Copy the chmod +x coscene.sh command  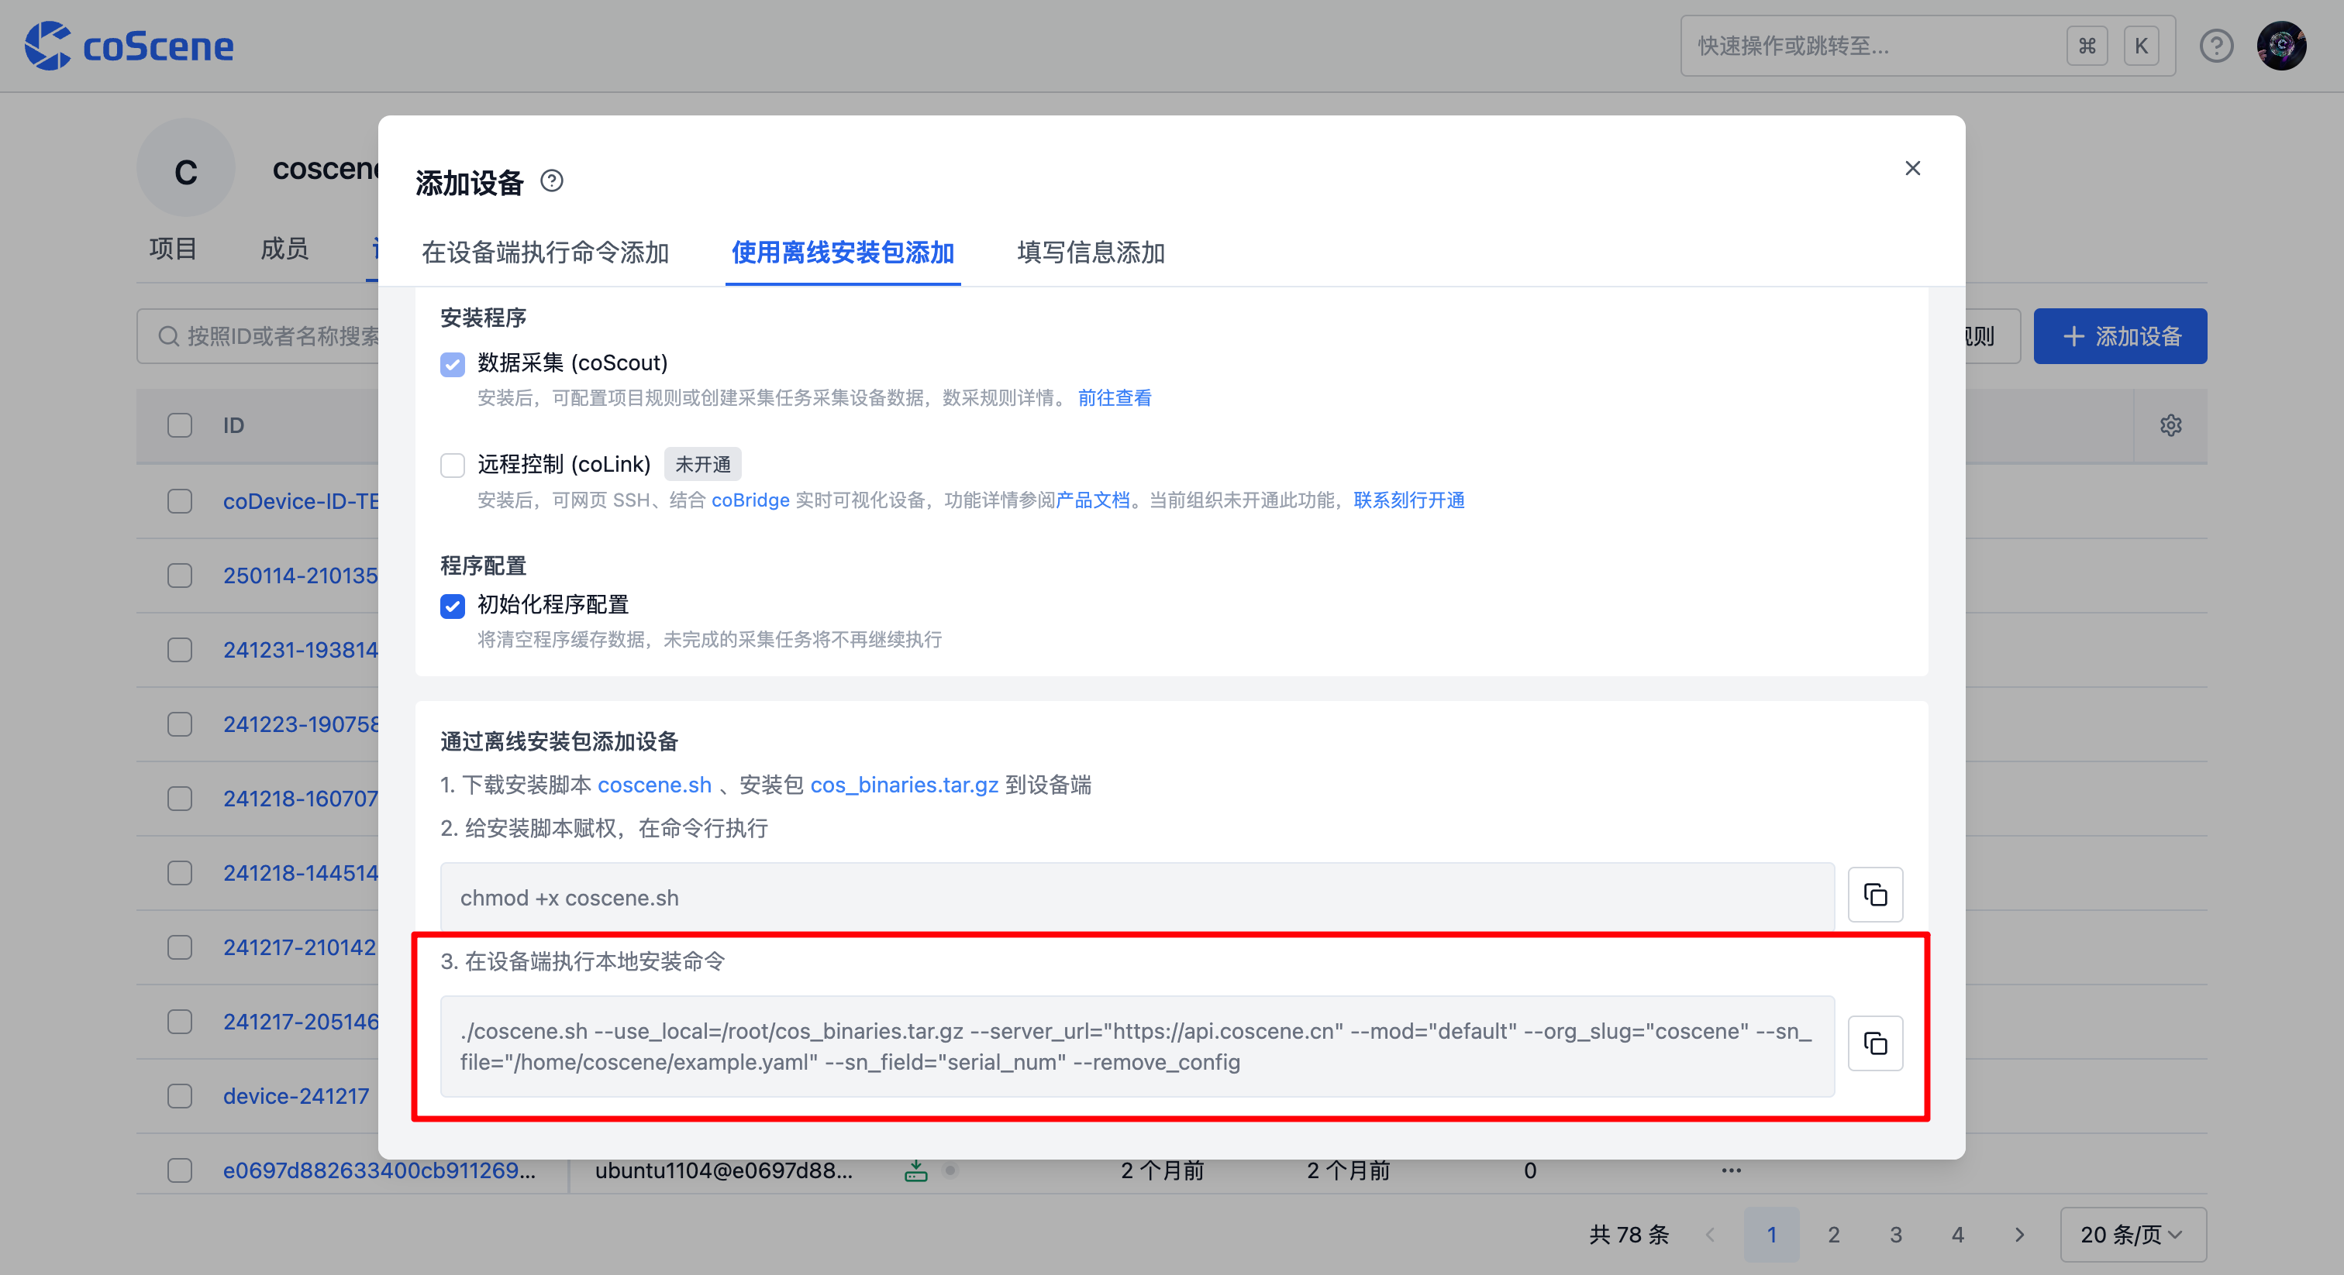coord(1875,895)
